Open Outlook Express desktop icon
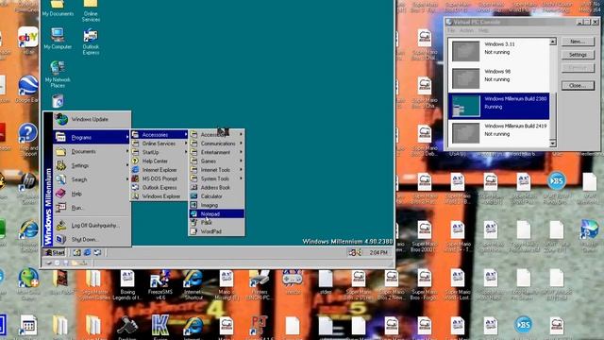Viewport: 604px width, 340px height. [91, 42]
